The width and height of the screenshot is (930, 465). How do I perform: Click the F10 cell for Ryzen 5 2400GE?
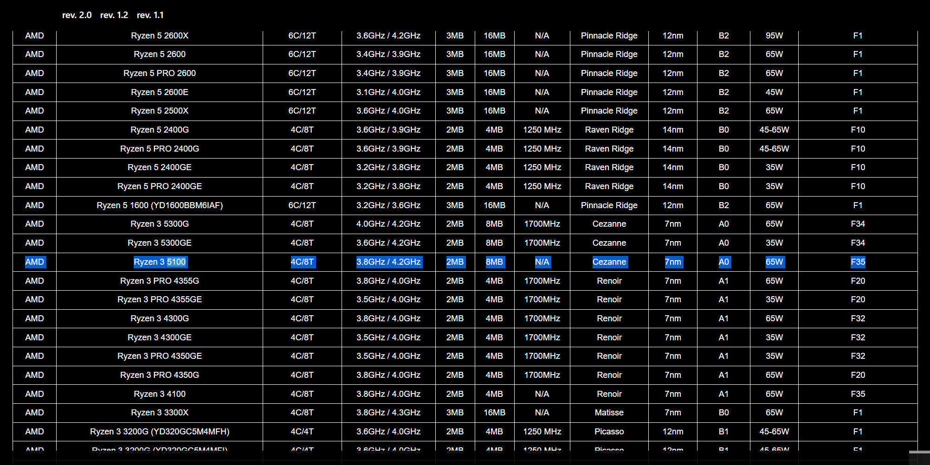[858, 167]
